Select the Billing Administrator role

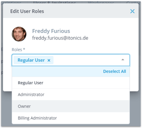[x=71, y=118]
